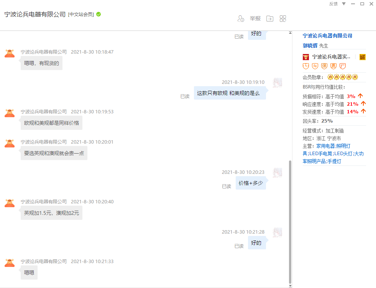The image size is (376, 288).
Task: Click my avatar beside the 10:20:23 message
Action: tap(277, 173)
